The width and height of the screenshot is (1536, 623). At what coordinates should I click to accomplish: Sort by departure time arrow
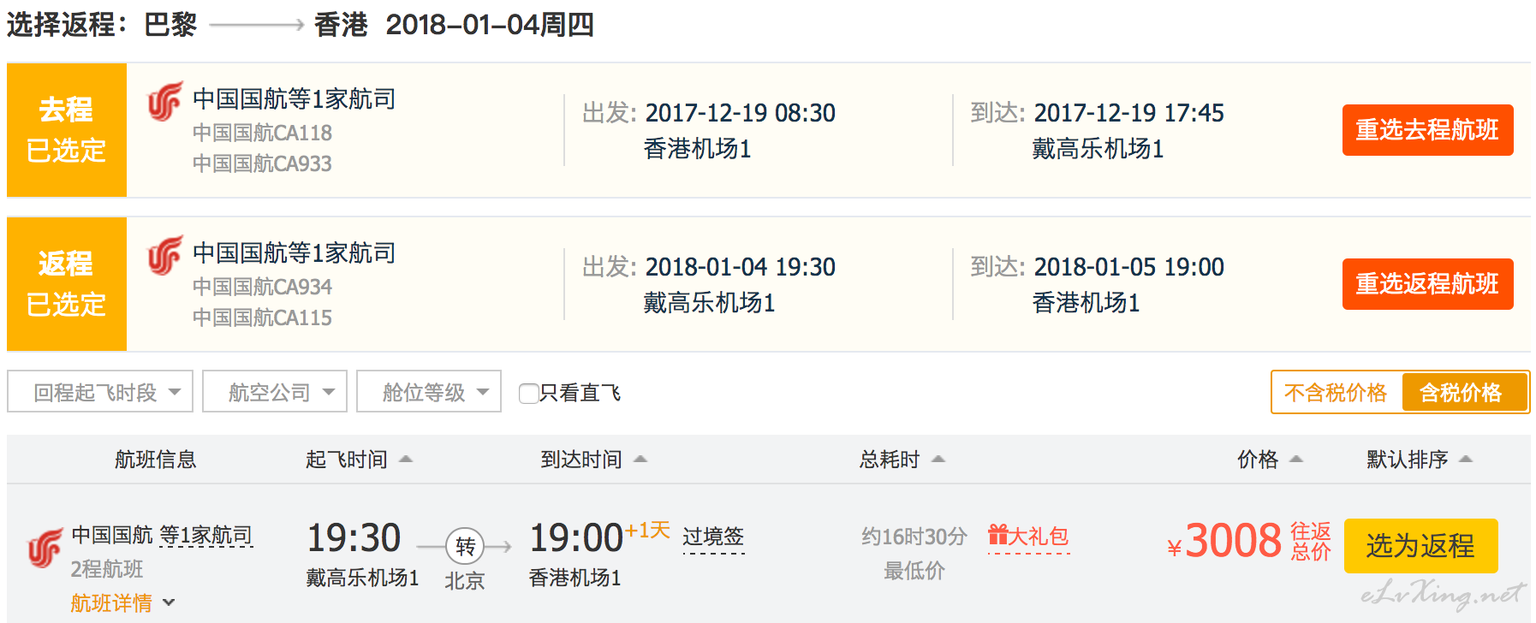[406, 460]
